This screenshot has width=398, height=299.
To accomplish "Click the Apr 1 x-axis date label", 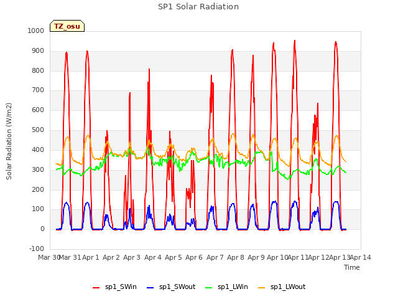I will click(90, 257).
